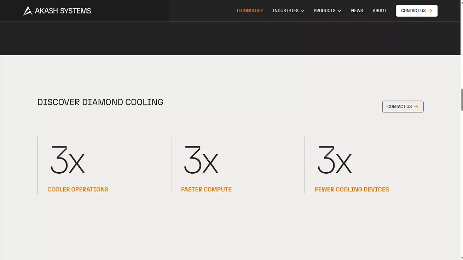The image size is (463, 260).
Task: Click the Akash Systems logo icon
Action: [27, 11]
